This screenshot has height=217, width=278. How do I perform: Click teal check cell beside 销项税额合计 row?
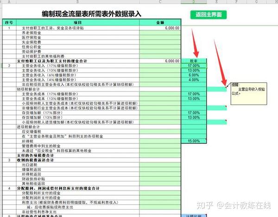(217, 89)
